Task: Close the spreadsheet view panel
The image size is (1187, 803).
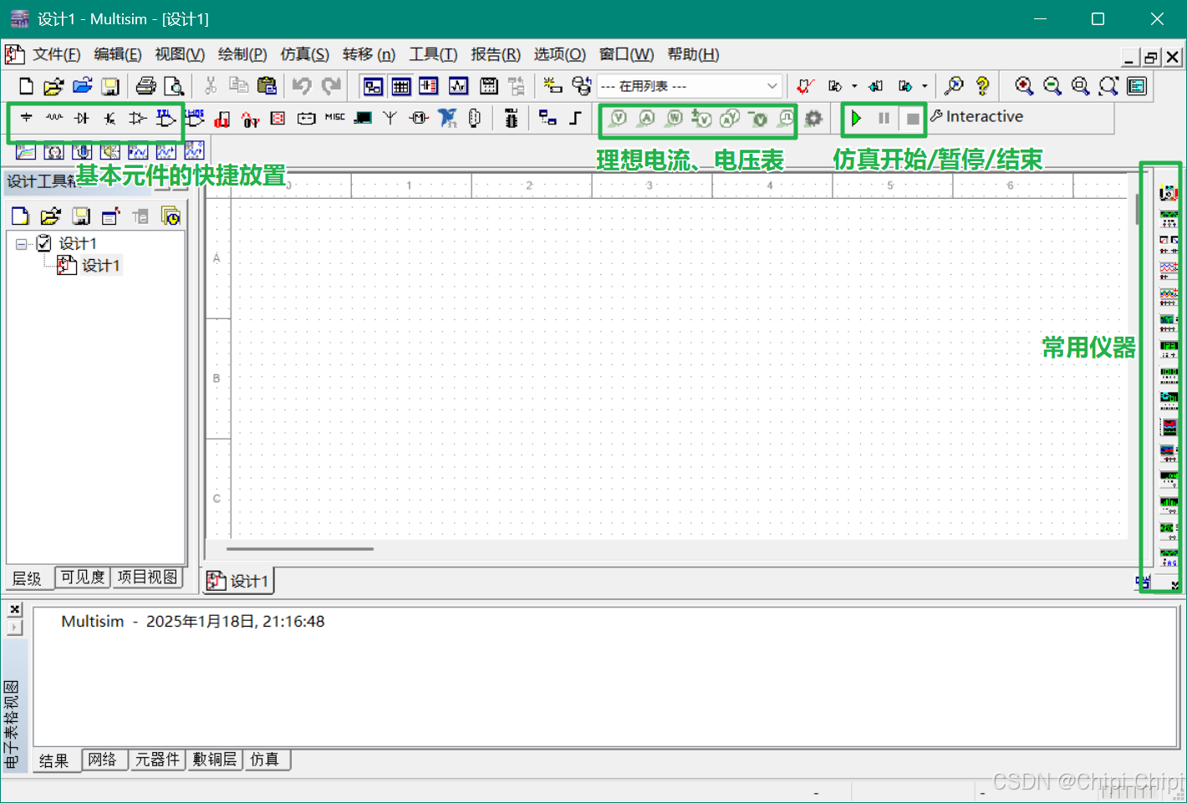Action: click(x=14, y=609)
